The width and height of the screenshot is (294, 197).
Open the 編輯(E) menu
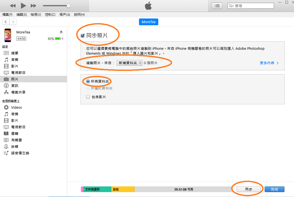pos(21,15)
